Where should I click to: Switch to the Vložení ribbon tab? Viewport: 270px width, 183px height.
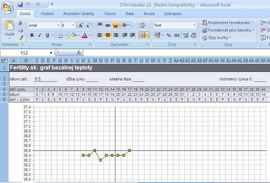[x=47, y=14]
